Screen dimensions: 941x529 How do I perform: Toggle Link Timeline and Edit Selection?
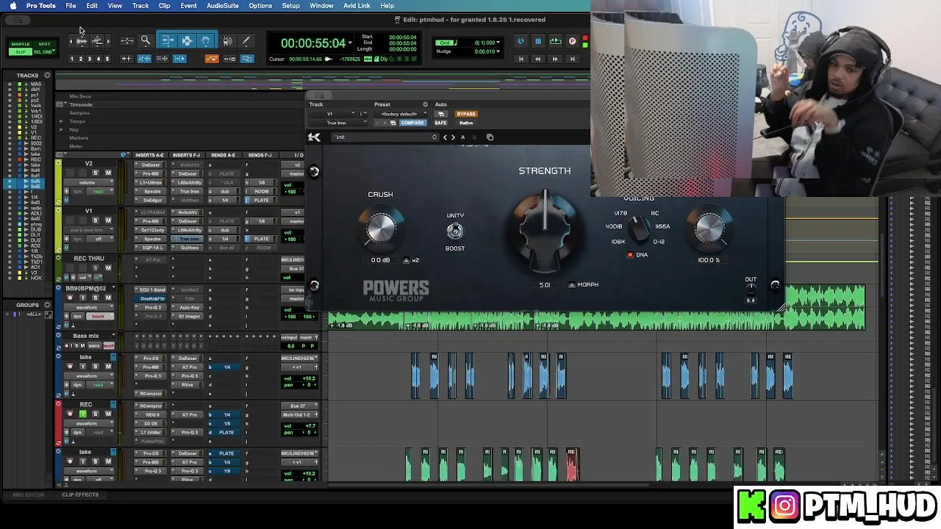pyautogui.click(x=144, y=59)
